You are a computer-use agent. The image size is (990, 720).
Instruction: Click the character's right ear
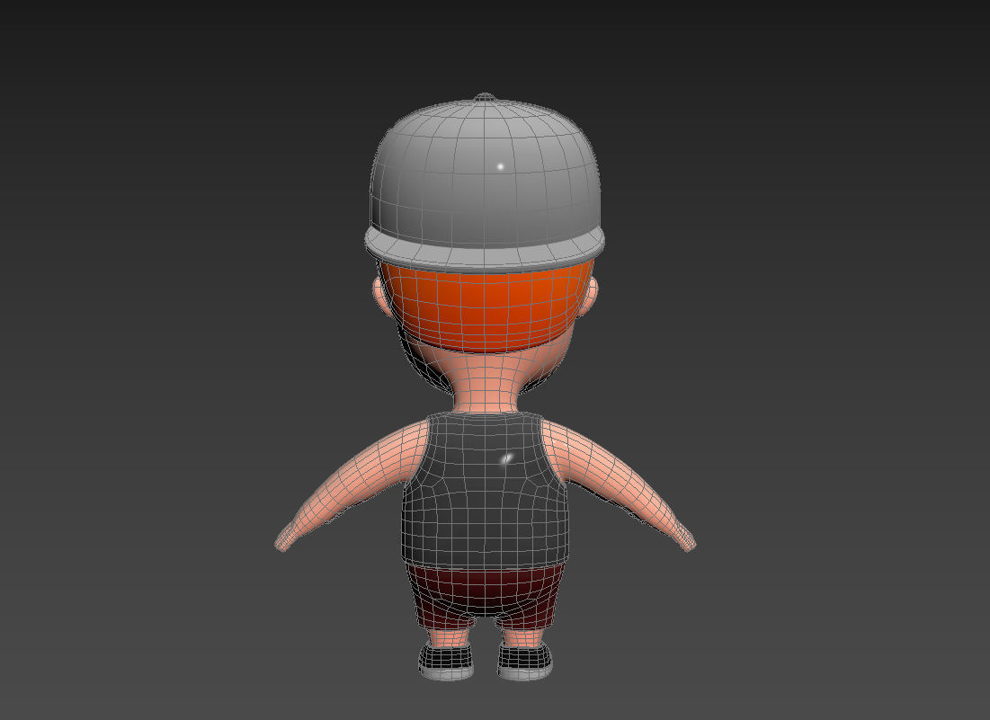[588, 296]
